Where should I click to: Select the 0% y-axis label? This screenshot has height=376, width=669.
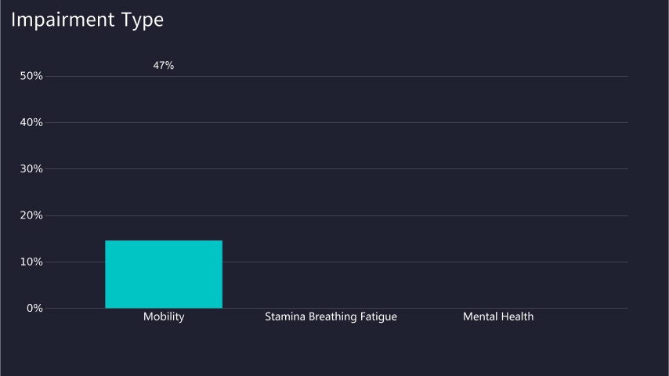tap(34, 308)
